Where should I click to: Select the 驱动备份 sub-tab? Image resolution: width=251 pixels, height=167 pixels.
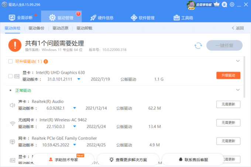(36, 28)
